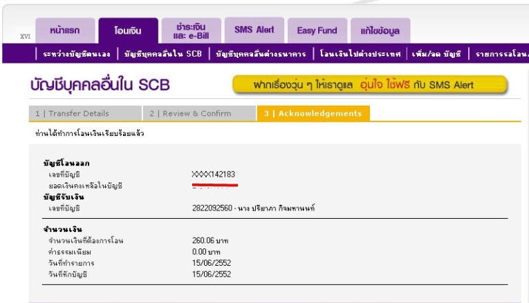Click the บัญชีโอนออก section heading
Viewport: 529px width, 303px height.
click(x=66, y=164)
